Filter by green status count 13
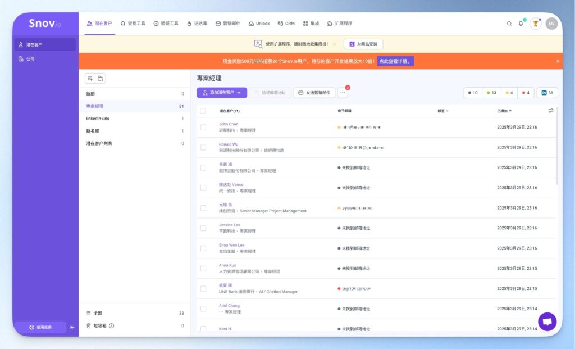 tap(491, 93)
